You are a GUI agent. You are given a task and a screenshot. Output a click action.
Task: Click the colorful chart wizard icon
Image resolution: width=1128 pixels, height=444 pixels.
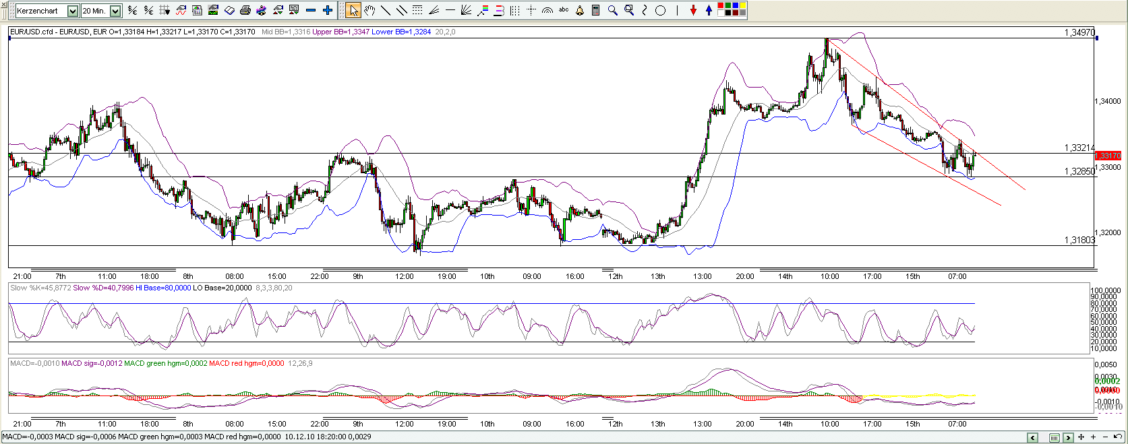(x=262, y=10)
